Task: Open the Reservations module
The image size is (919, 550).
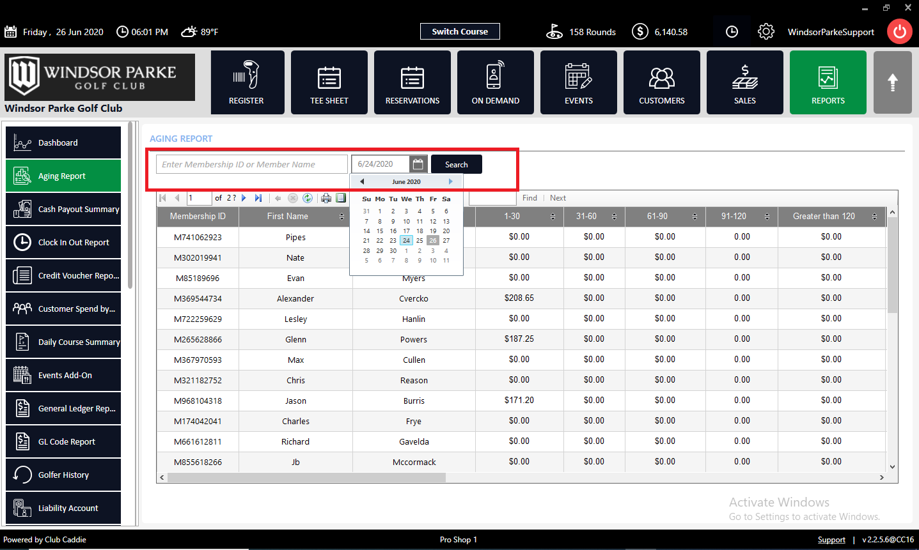Action: (x=412, y=82)
